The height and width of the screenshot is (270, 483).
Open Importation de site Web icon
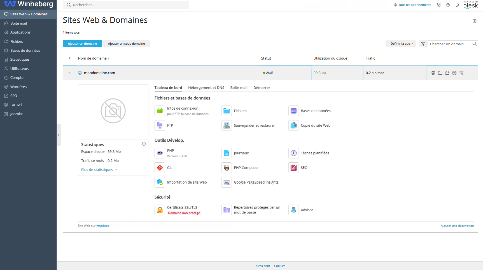160,182
